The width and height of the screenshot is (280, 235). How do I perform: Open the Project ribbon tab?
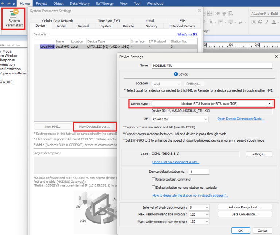[x=41, y=3]
